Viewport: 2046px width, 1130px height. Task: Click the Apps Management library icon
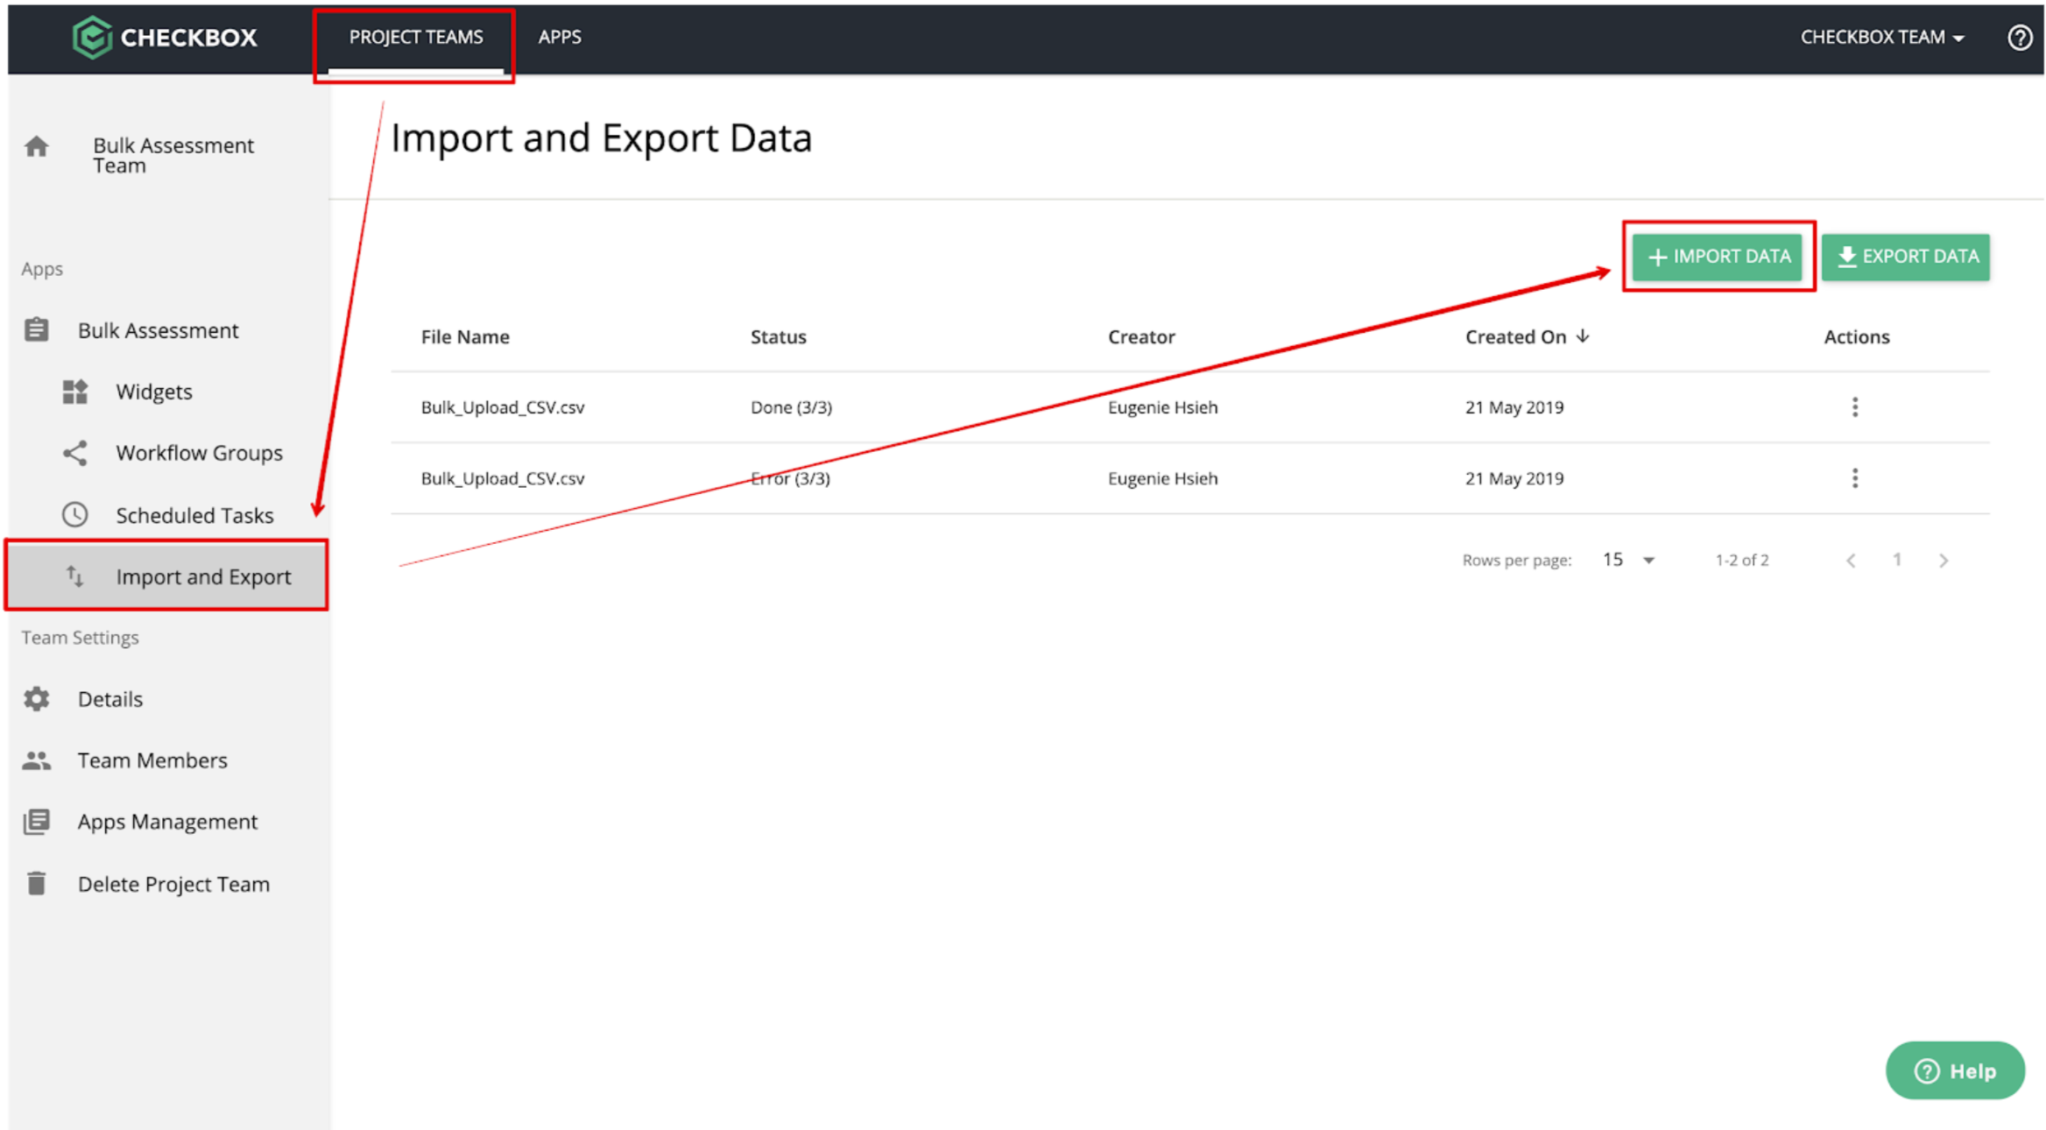[x=36, y=821]
